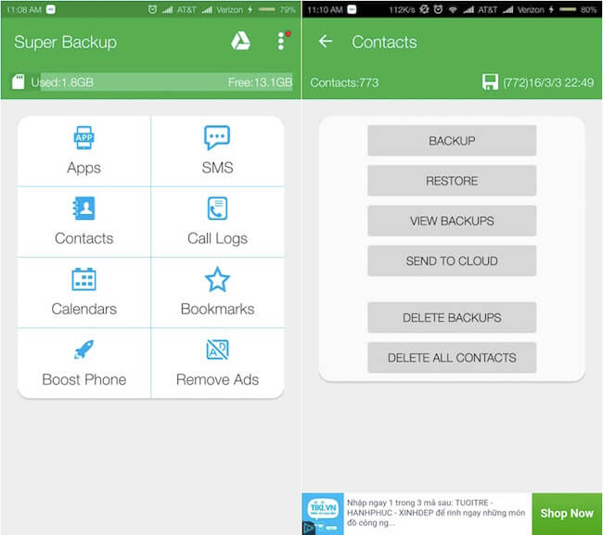
Task: Tap the (772)16/3/3 22:49 backup timestamp
Action: click(x=548, y=83)
